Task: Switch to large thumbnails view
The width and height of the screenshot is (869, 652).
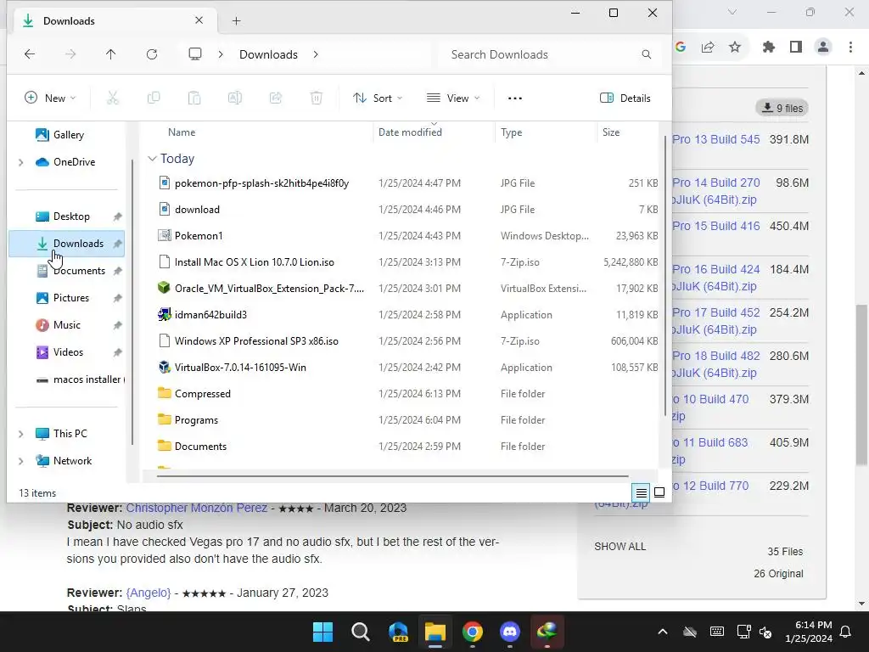Action: [659, 492]
